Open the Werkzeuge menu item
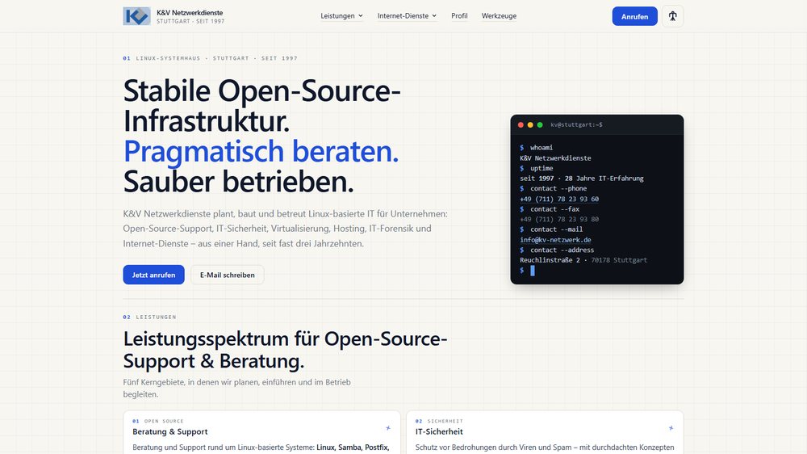Viewport: 807px width, 454px height. tap(499, 16)
